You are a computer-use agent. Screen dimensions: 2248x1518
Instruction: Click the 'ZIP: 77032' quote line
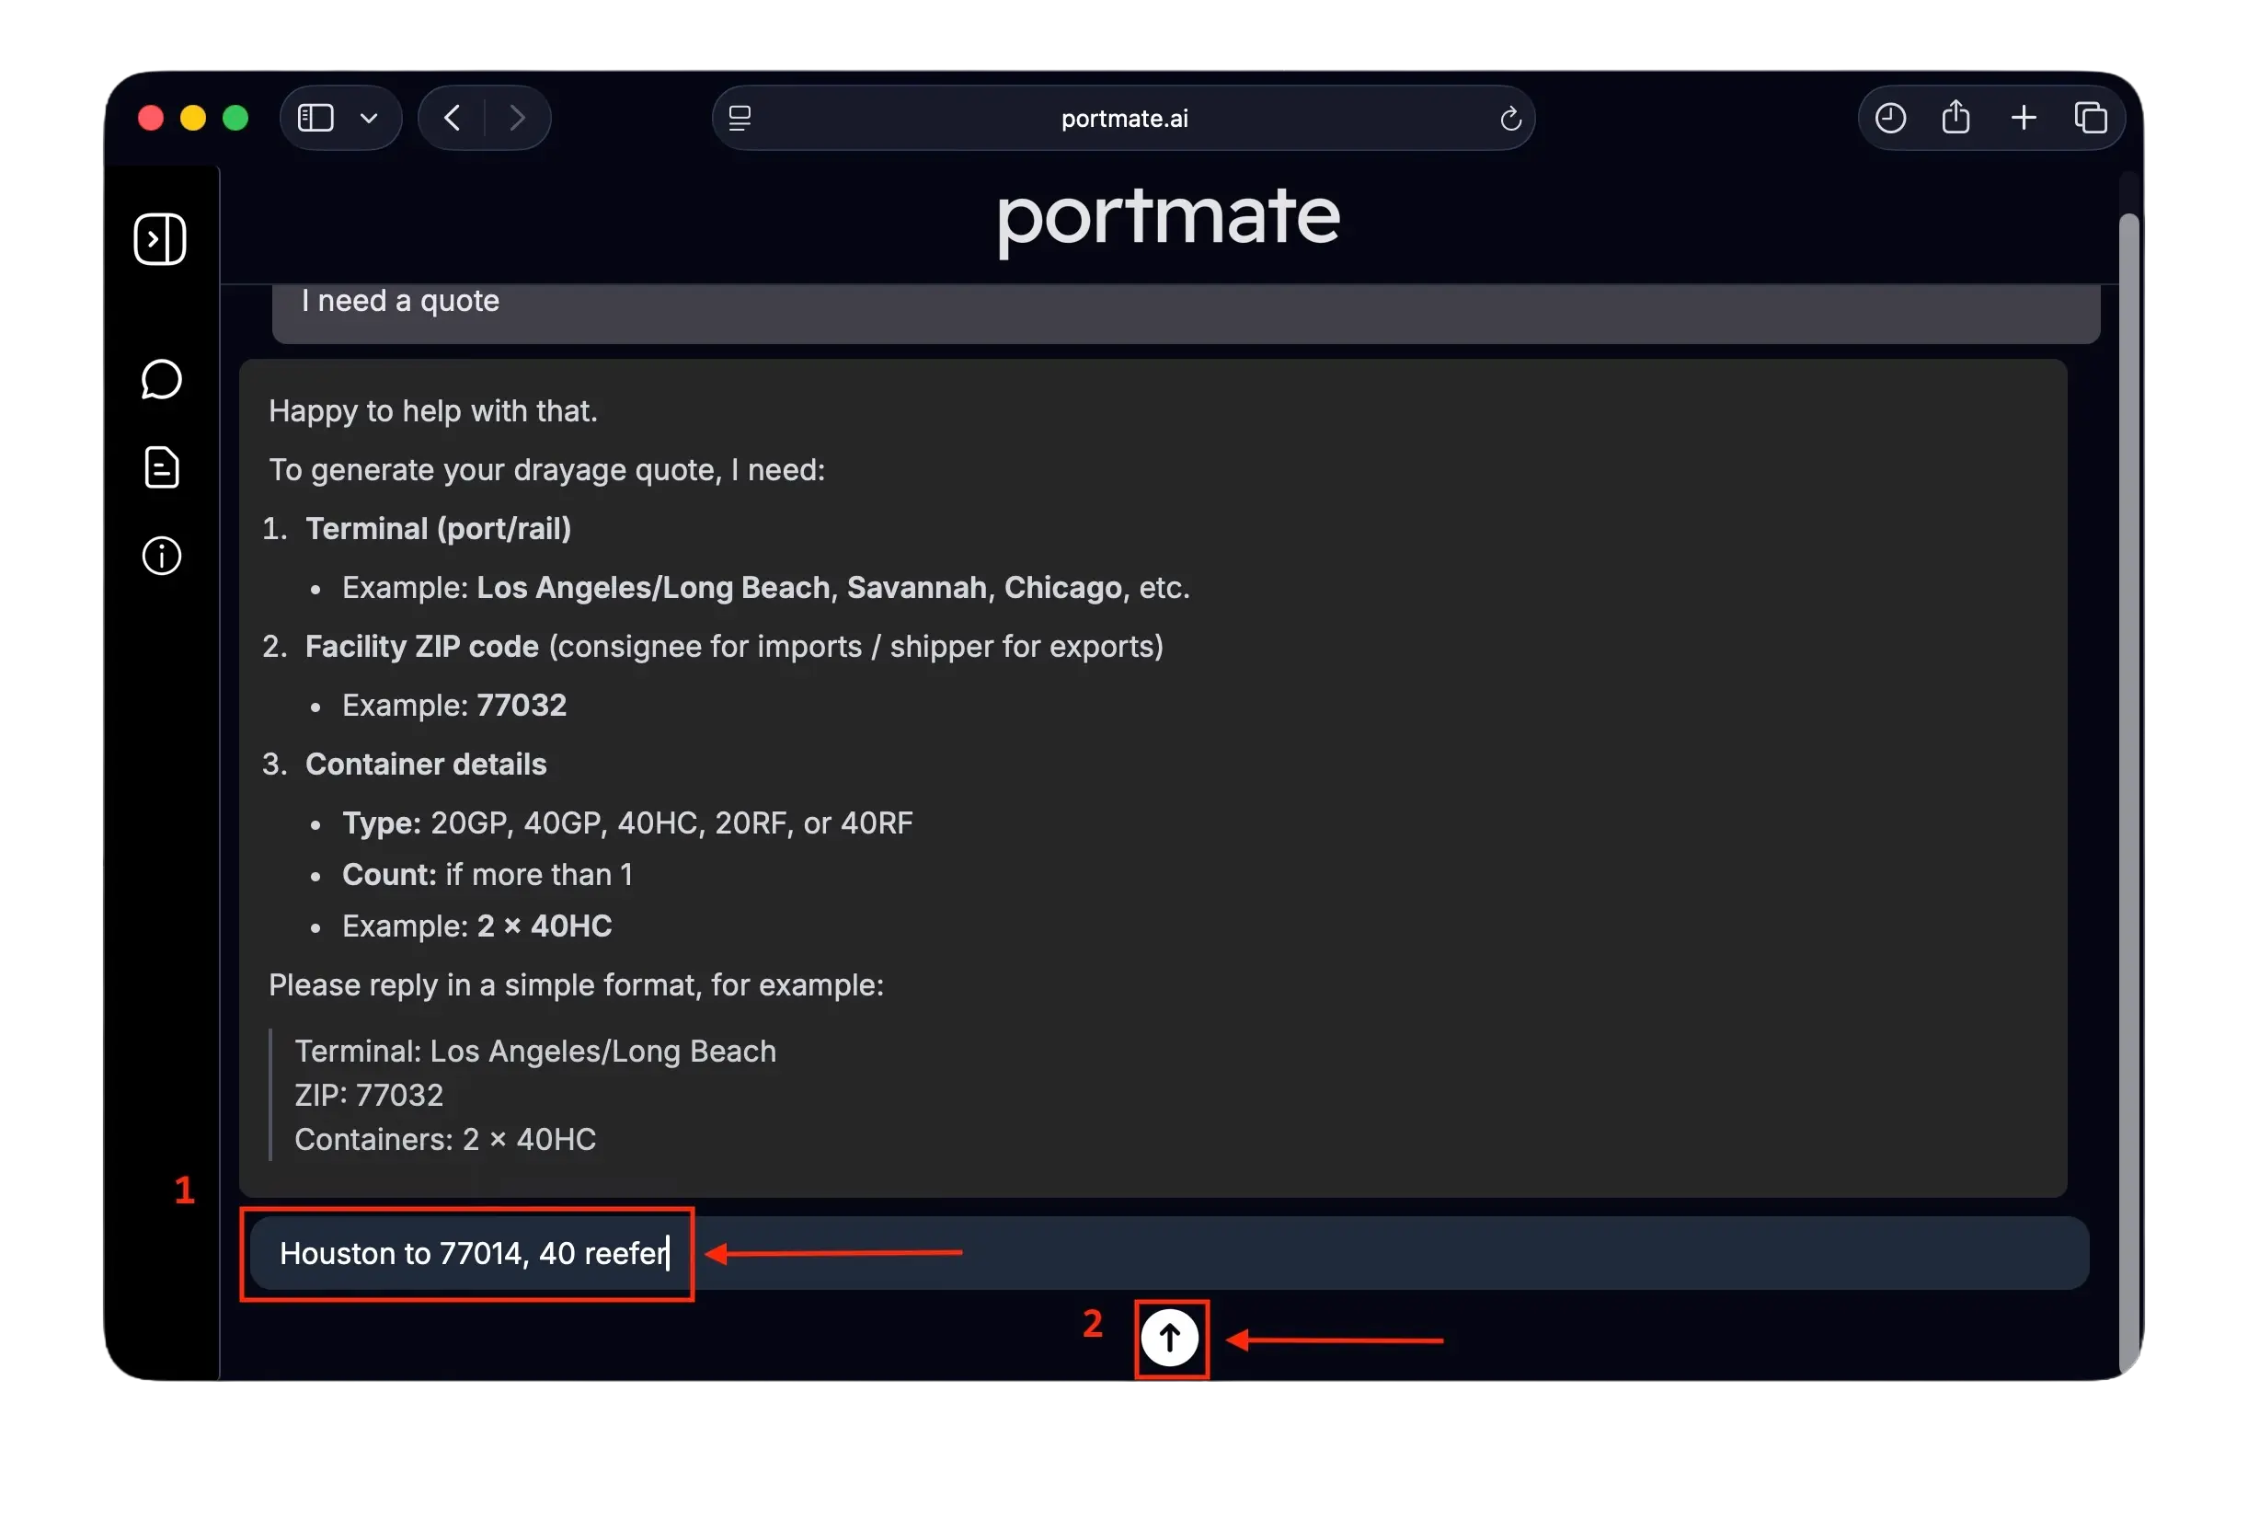pos(369,1095)
